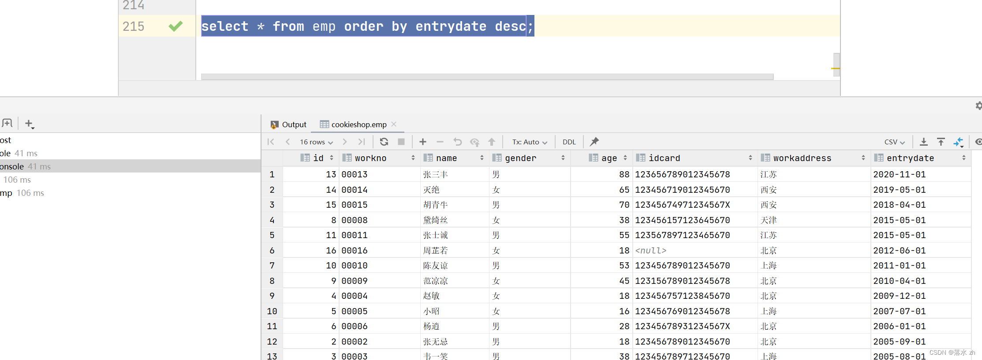Viewport: 982px width, 360px height.
Task: Go to next page of results
Action: 345,142
